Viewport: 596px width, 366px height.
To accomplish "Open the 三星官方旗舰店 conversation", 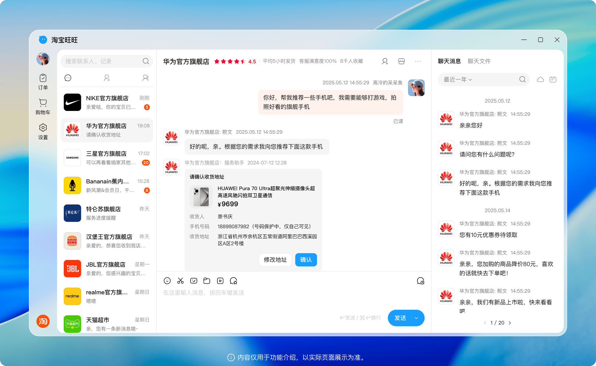I will pos(107,158).
